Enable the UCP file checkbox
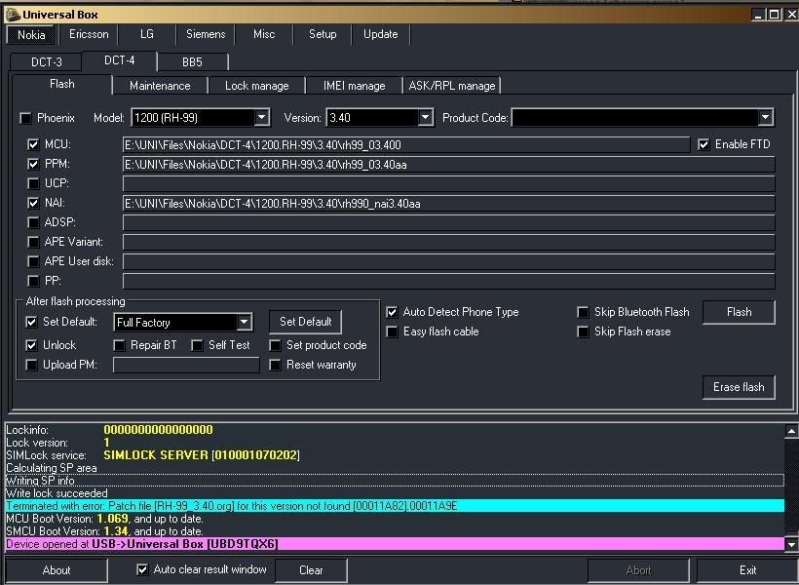Screen dimensions: 799x585 pos(33,183)
